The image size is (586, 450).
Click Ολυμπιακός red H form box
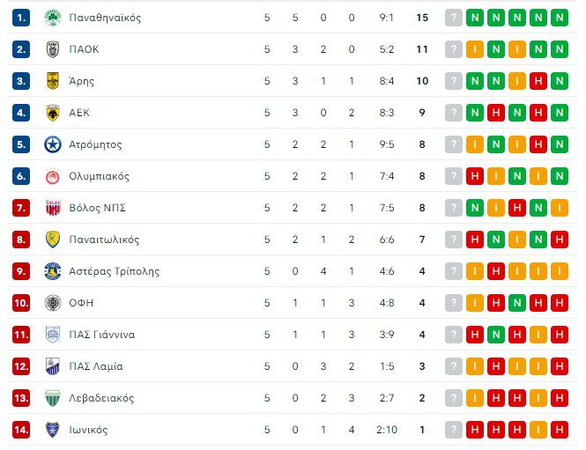pyautogui.click(x=475, y=176)
